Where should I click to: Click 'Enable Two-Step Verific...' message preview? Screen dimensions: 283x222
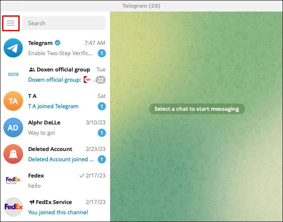pyautogui.click(x=60, y=53)
